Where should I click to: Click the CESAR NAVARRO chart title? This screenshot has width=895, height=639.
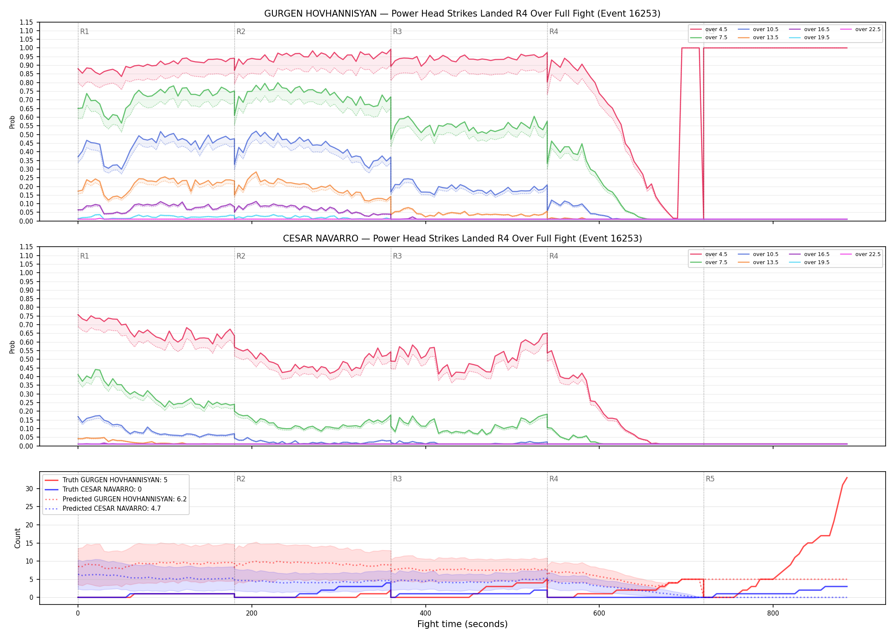click(x=462, y=239)
